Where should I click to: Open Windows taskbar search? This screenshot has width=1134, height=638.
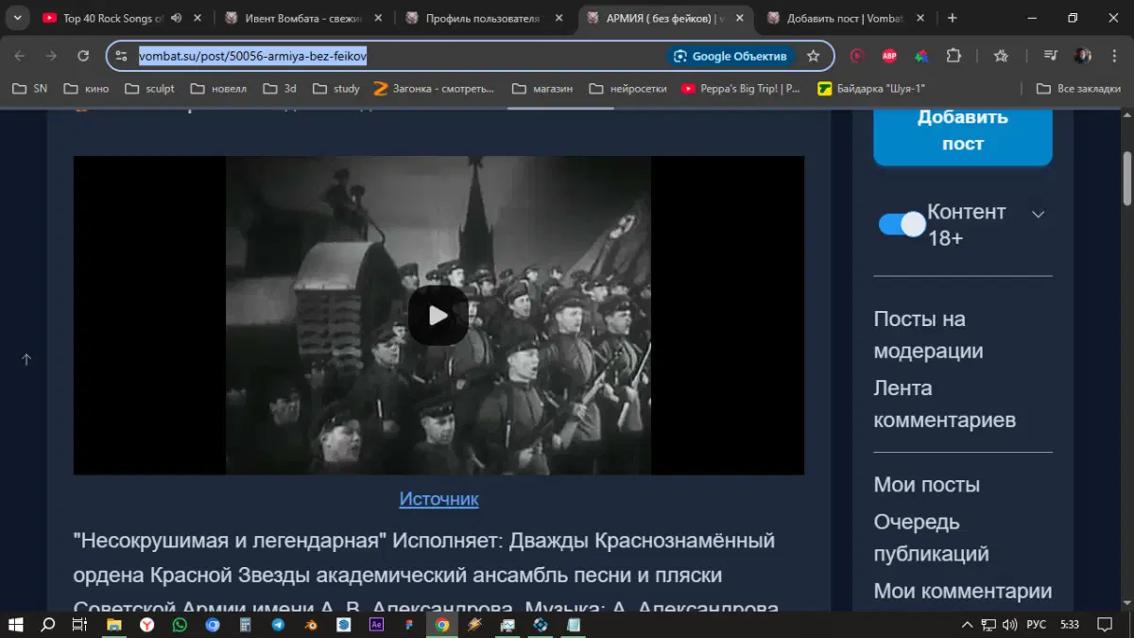pyautogui.click(x=48, y=625)
